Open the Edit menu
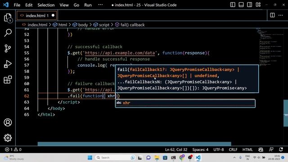Screen dimensions: 288x162 click(x=29, y=5)
